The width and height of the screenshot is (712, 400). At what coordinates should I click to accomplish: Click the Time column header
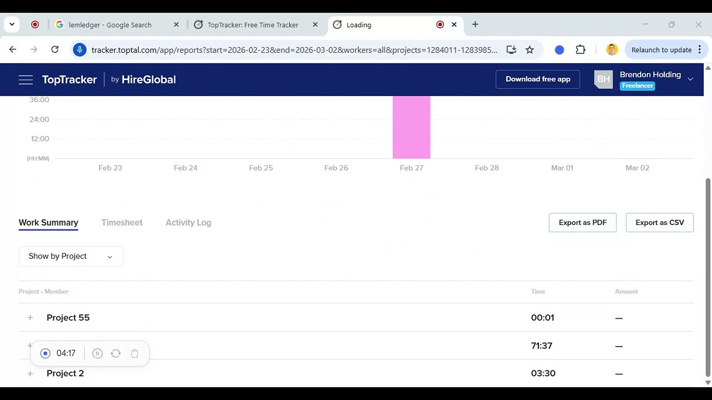tap(538, 291)
